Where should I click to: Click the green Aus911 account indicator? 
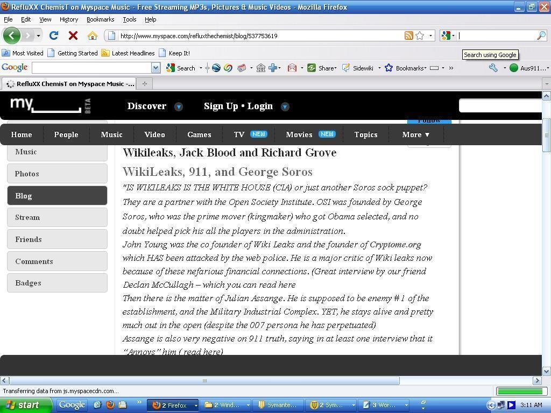point(528,68)
